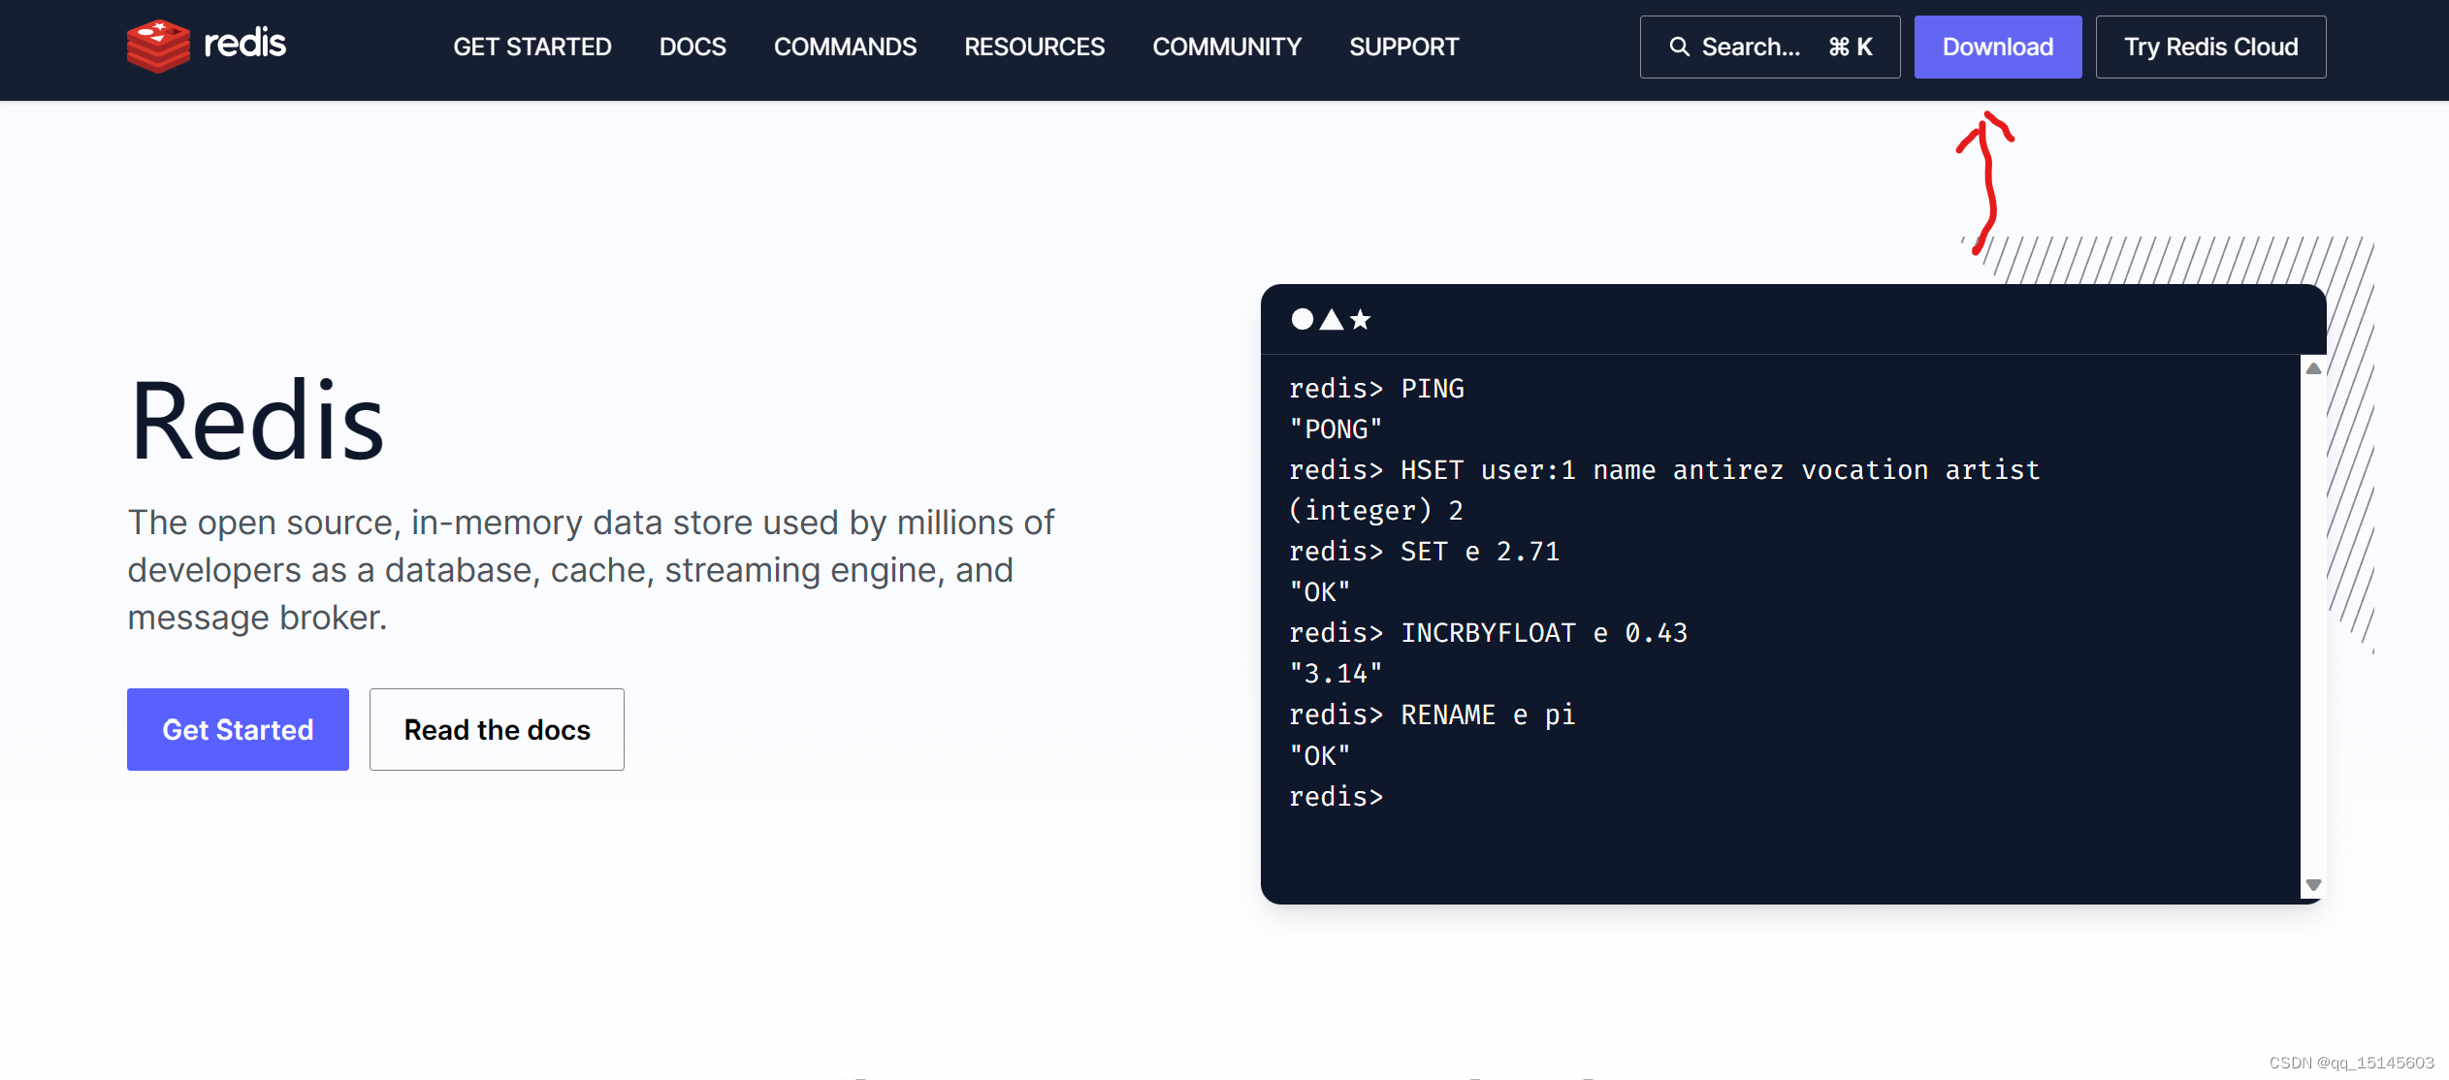Click the Redis cube logo icon

pyautogui.click(x=158, y=46)
